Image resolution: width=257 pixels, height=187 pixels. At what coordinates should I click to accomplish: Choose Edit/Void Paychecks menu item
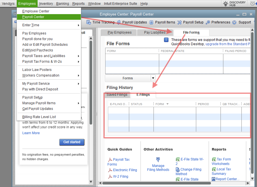click(x=49, y=50)
